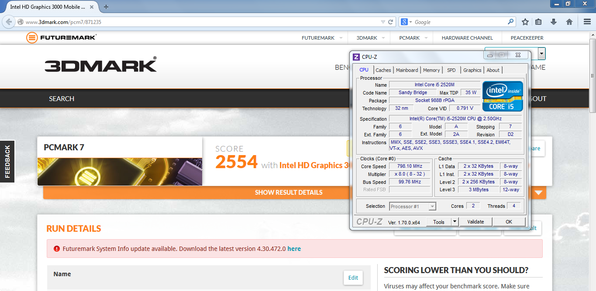Click the red warning icon in update notice
The image size is (596, 291).
57,249
